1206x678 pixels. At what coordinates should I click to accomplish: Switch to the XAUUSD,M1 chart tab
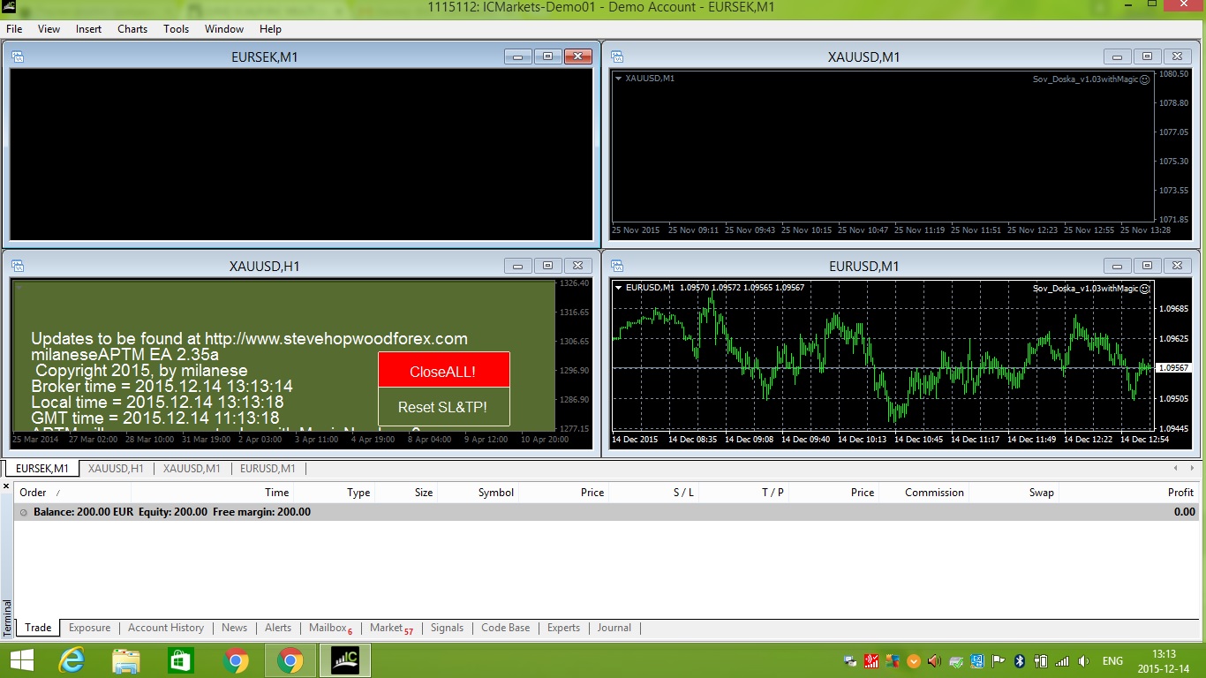[x=192, y=469]
